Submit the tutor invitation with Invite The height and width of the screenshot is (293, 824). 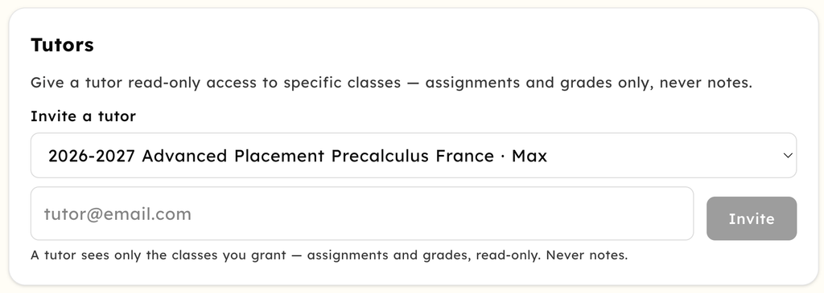pyautogui.click(x=752, y=218)
